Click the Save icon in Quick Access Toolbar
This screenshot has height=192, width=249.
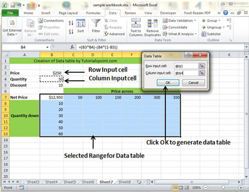coord(12,5)
